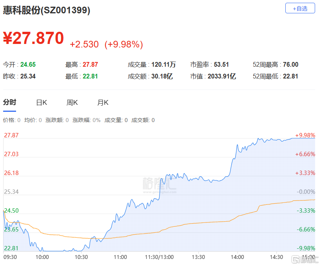Click the 14:00 time marker on axis

[x=237, y=257]
